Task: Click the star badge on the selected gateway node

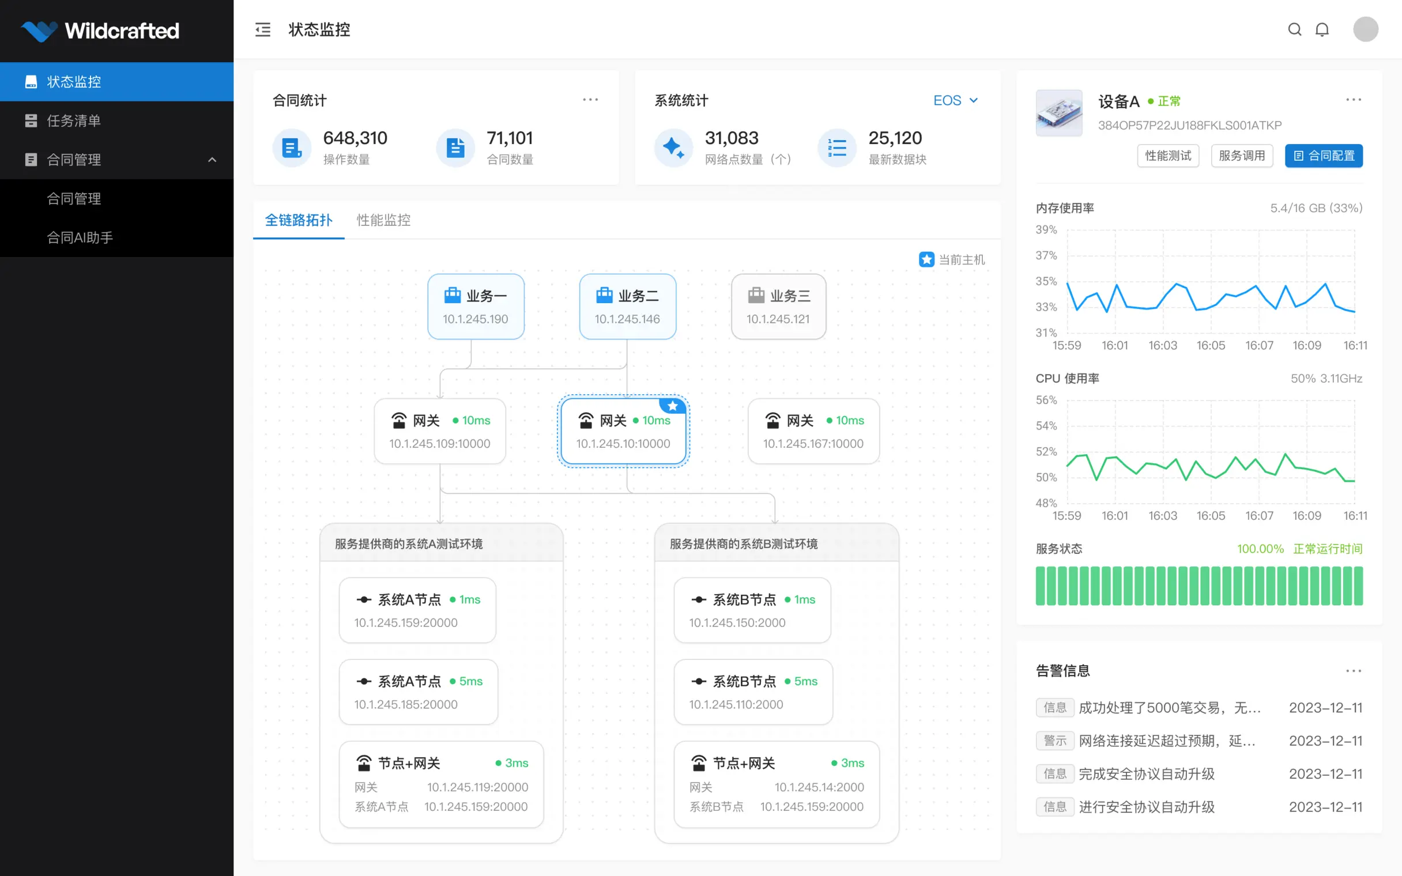Action: coord(673,406)
